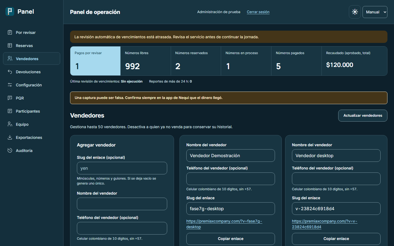Open the fase7g-desktop premiaxcompany link

coord(224,224)
